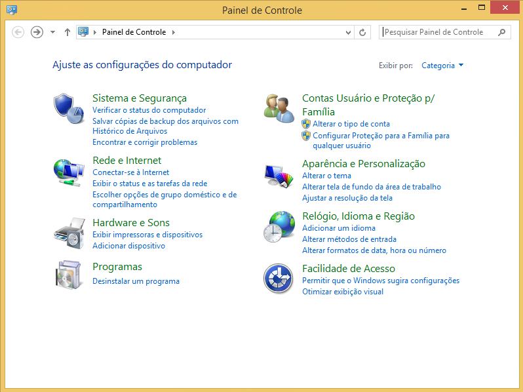Open the Relógio, Idioma e Região heading

tap(358, 216)
